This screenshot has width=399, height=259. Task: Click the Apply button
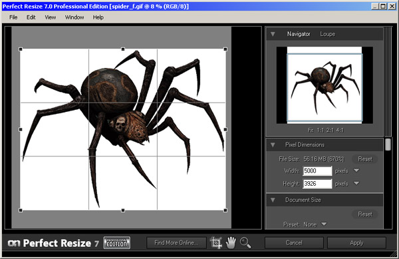tap(356, 243)
